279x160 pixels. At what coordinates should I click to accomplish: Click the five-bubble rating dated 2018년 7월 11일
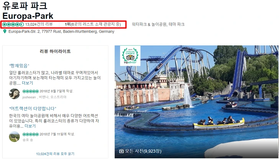(x=30, y=134)
